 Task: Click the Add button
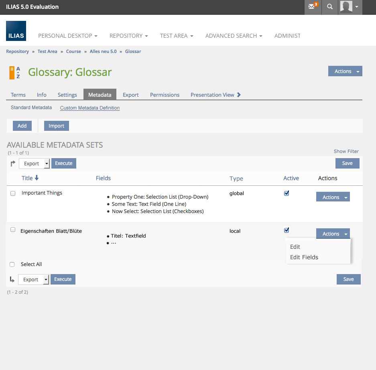22,126
